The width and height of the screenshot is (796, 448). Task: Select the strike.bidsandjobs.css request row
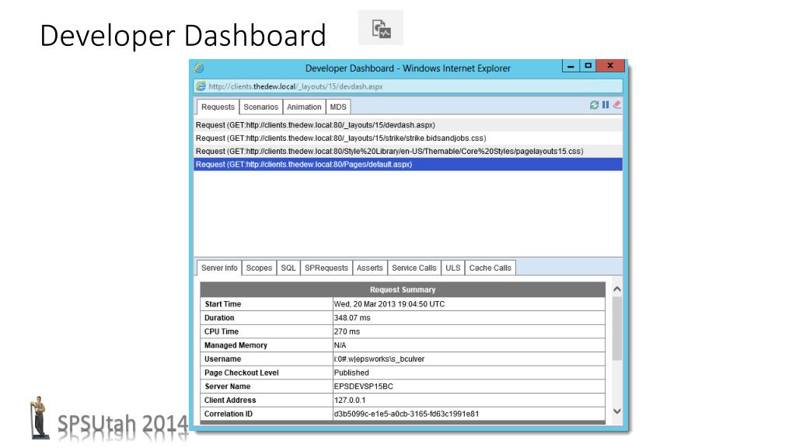(408, 138)
